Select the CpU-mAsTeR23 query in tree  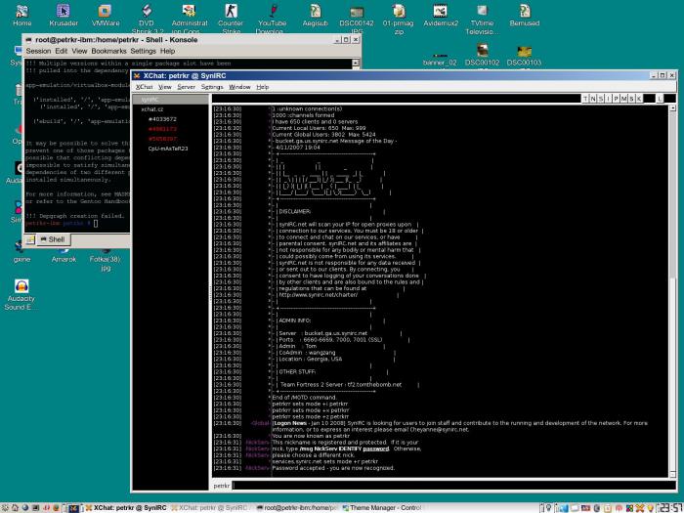[x=168, y=149]
